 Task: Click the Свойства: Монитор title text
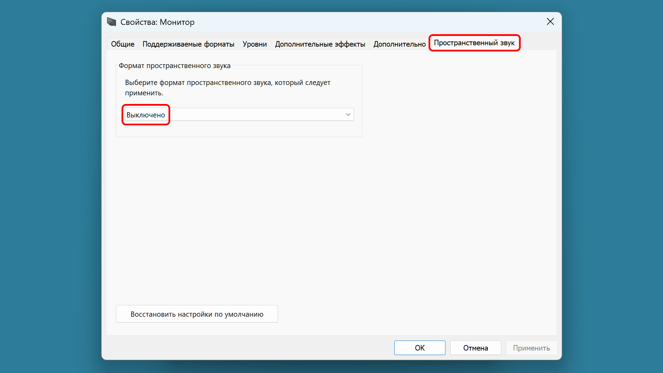point(157,22)
